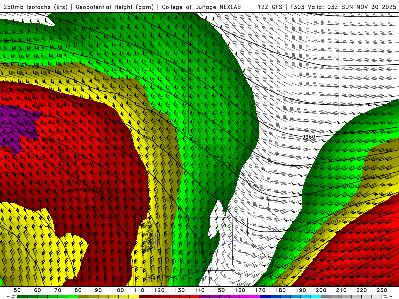Click the brightest yellow swatch in the colorbar

pyautogui.click(x=134, y=297)
